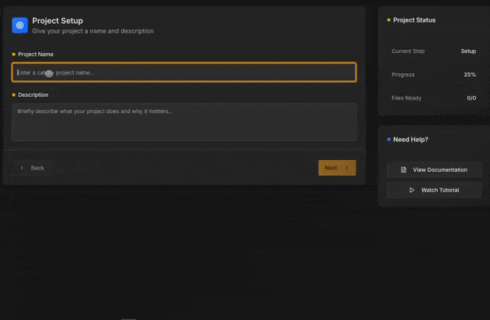Click the play icon beside Watch Tutorial

[412, 190]
